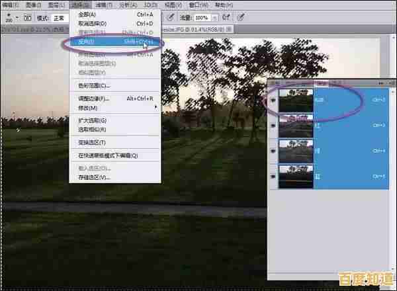Open the brush preset picker arrow
Image resolution: width=397 pixels, height=291 pixels.
coord(16,18)
